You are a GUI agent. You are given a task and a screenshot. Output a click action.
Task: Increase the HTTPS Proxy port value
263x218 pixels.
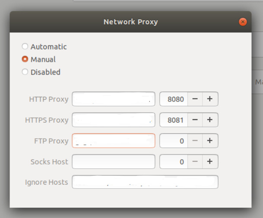coord(210,120)
